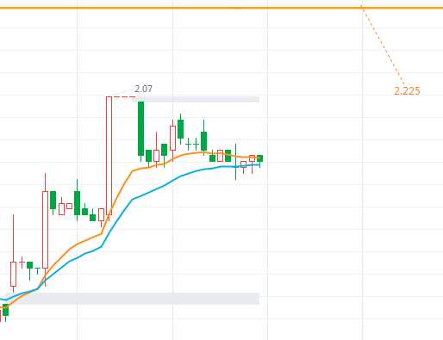The height and width of the screenshot is (340, 443).
Task: Click the 2.07 high price label
Action: [143, 89]
